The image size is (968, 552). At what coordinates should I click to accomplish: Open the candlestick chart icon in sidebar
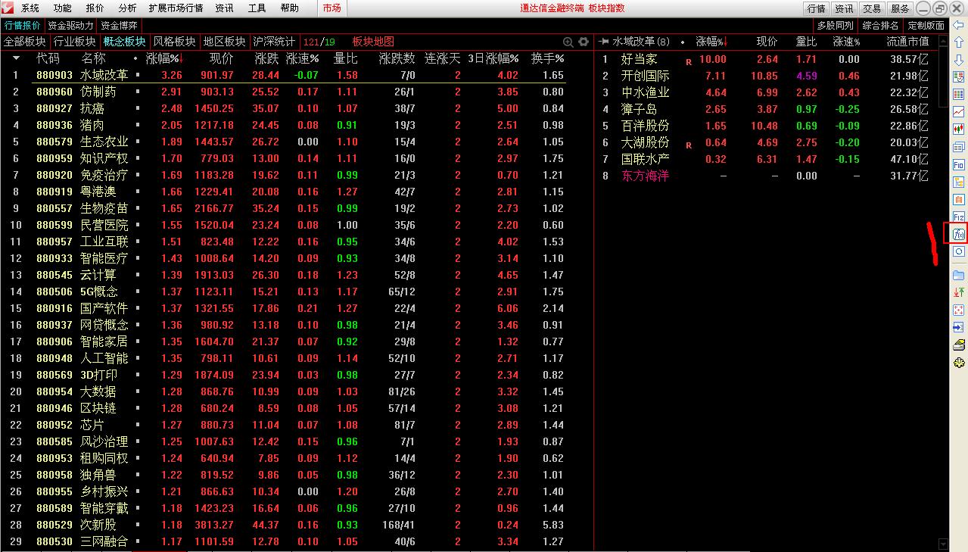pos(958,130)
